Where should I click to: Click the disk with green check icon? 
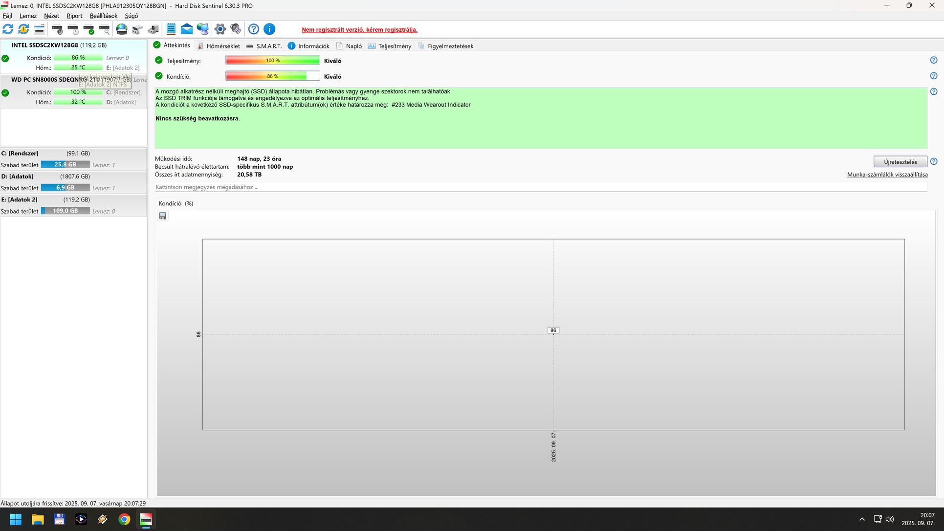point(89,29)
